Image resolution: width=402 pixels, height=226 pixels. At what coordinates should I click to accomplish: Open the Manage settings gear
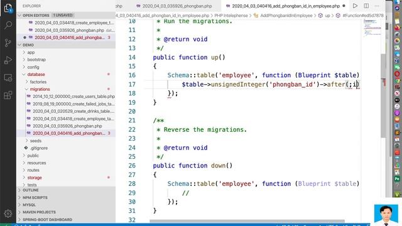[8, 213]
